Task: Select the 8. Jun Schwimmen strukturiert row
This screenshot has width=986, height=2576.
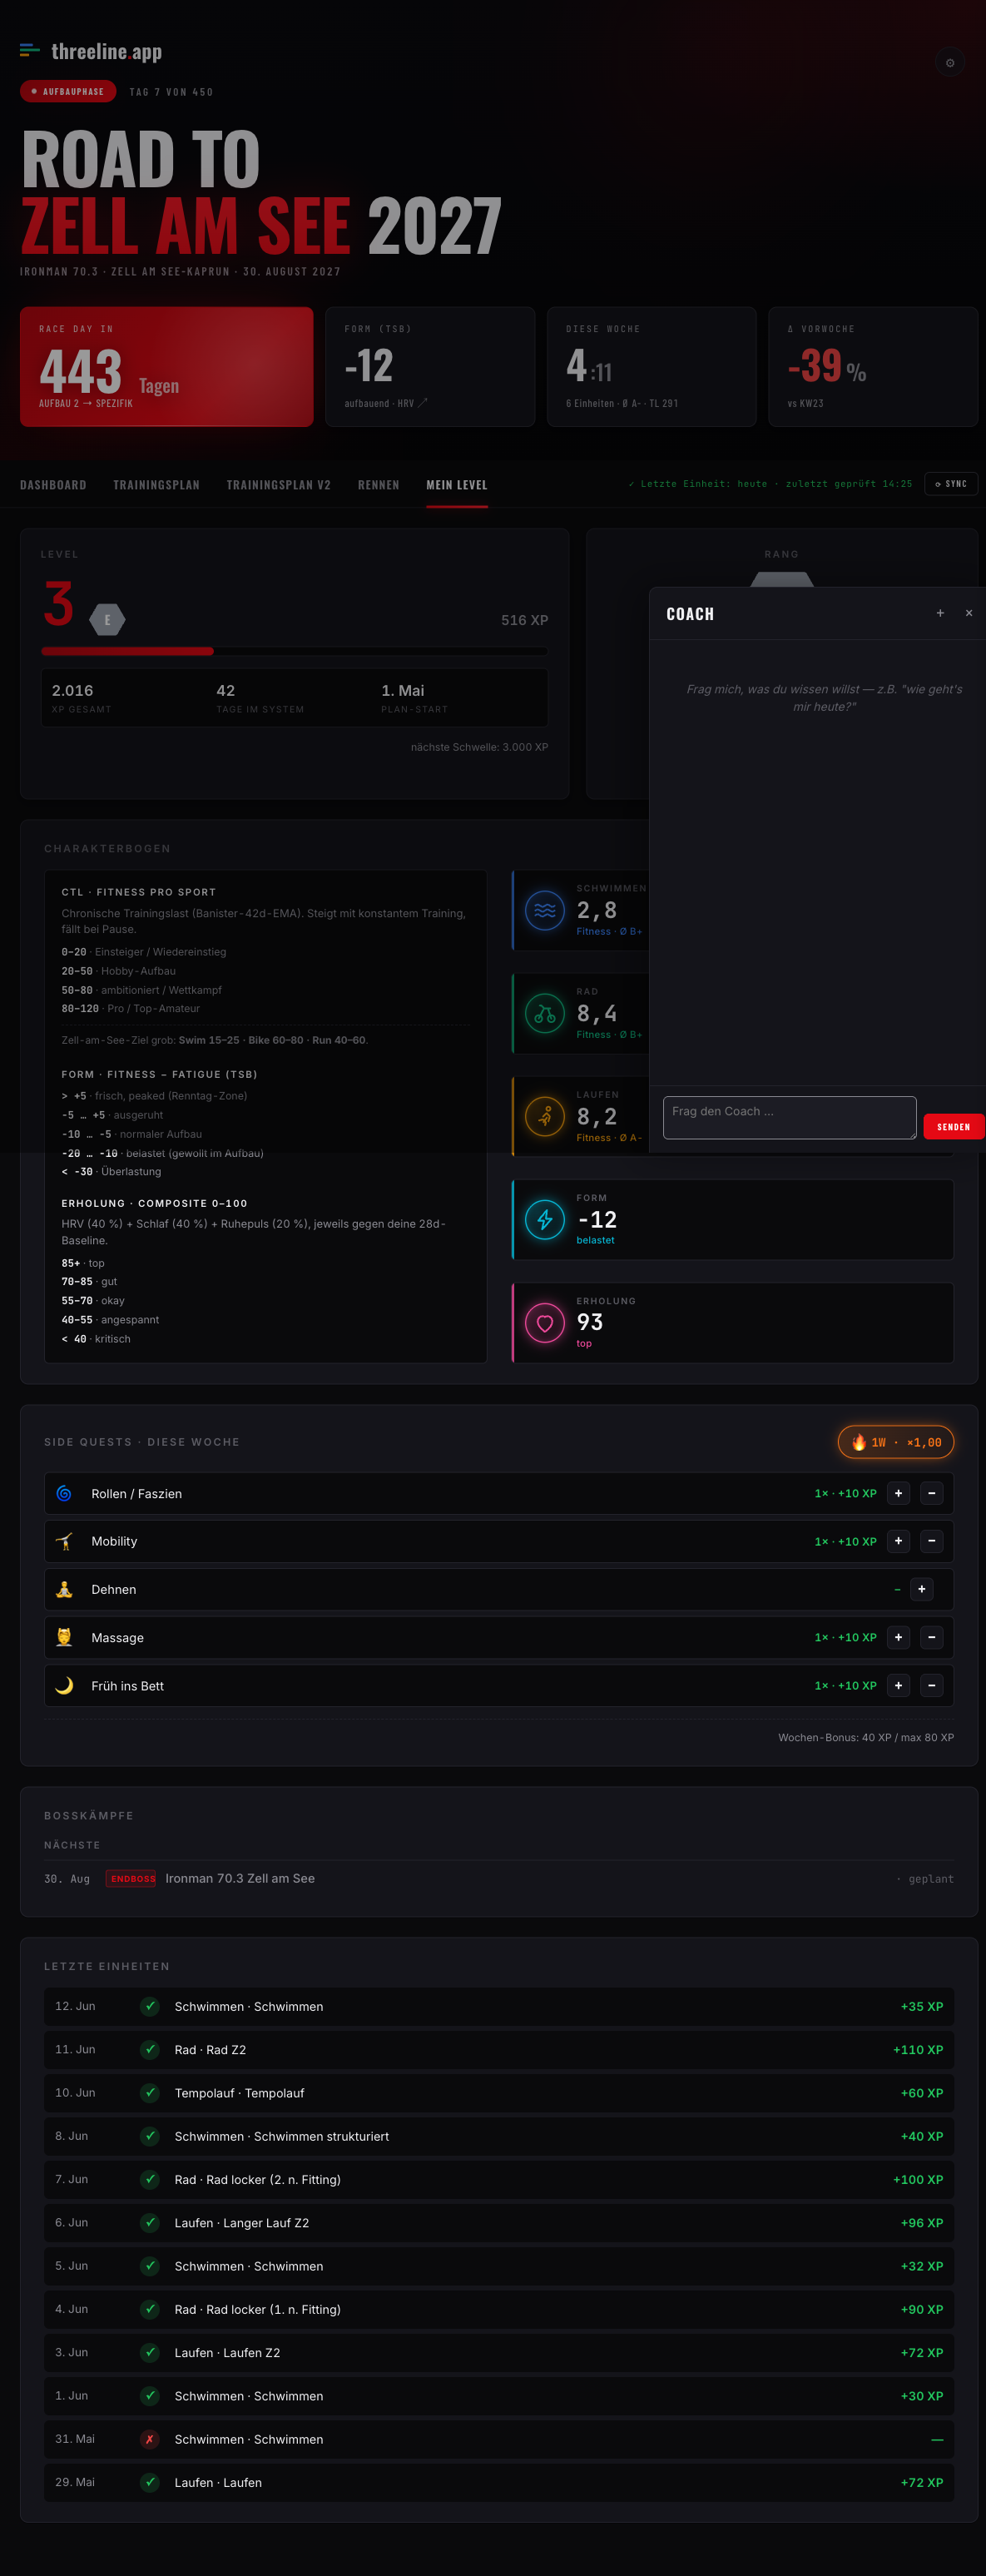Action: click(x=498, y=2136)
